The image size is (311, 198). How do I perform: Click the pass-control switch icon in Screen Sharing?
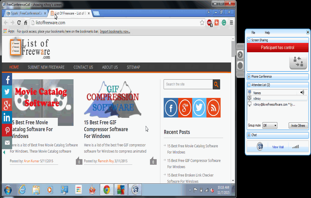[298, 62]
